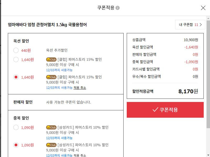The height and width of the screenshot is (157, 210).
Task: Click the Club badge on selected 삼성카드 10% coupon
Action: tap(51, 145)
